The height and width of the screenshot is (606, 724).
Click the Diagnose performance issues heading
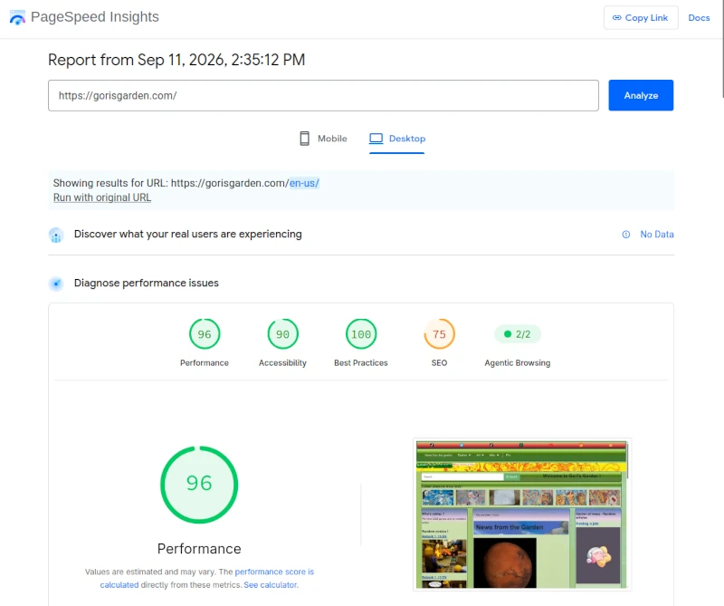tap(147, 283)
